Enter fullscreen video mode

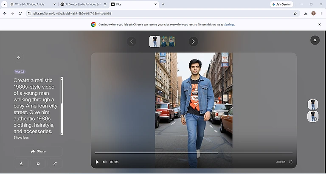pyautogui.click(x=291, y=162)
